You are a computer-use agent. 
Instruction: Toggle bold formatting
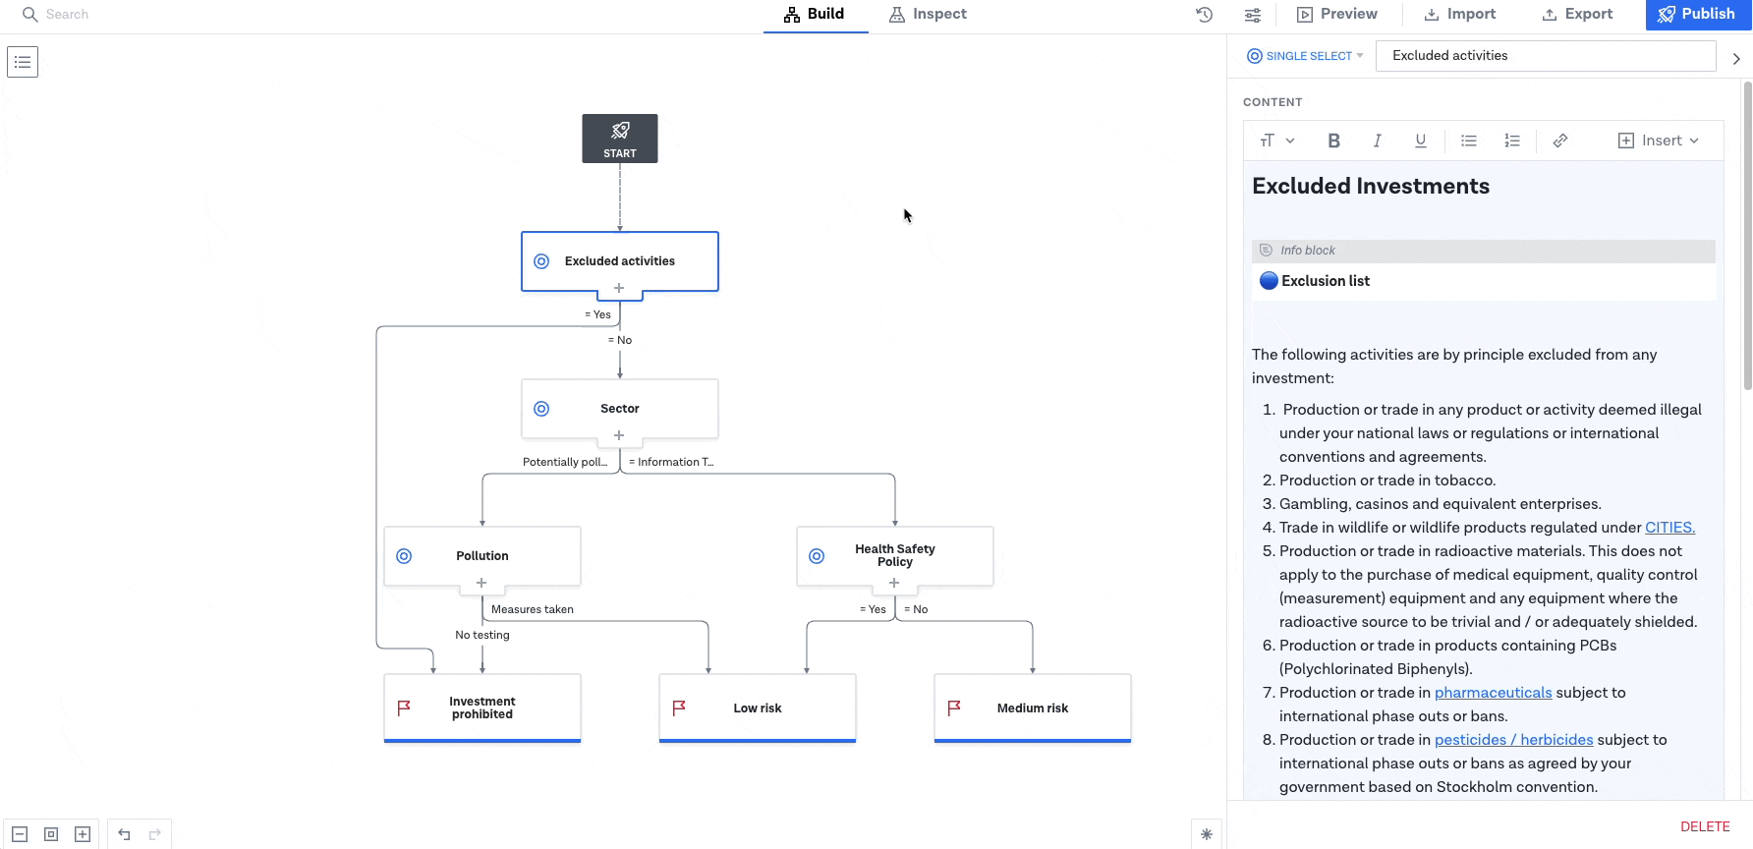[1333, 141]
